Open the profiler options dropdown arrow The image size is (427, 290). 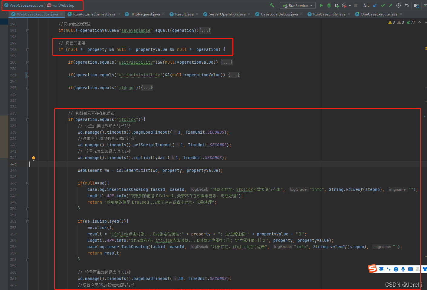pos(350,6)
